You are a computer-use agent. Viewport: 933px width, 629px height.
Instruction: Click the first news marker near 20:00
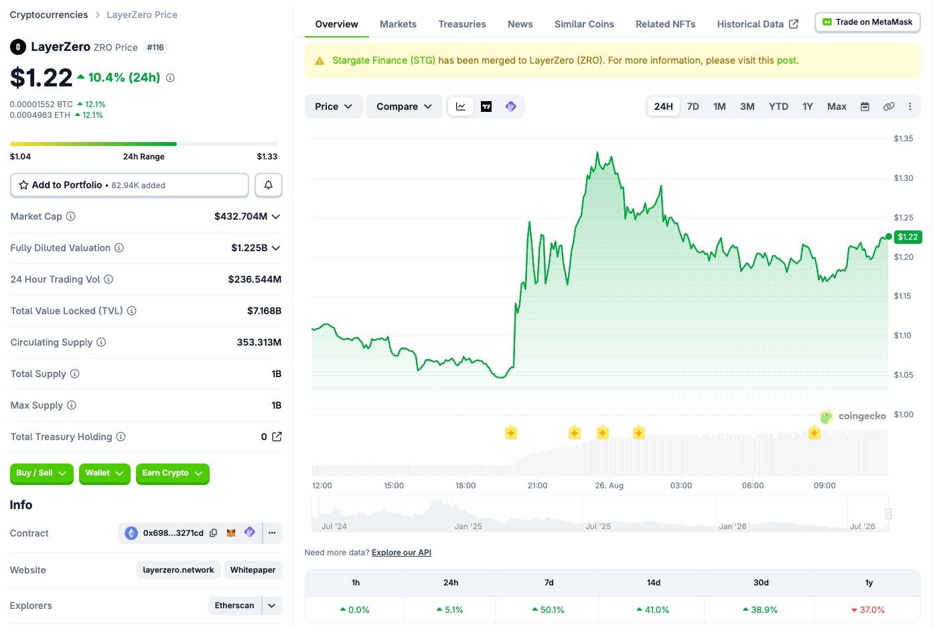511,433
